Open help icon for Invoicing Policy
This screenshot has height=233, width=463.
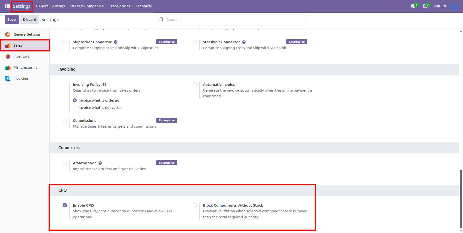[x=104, y=85]
